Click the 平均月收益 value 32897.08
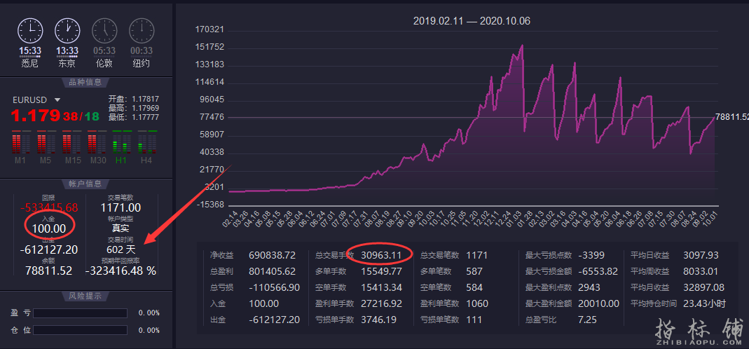The image size is (749, 349). pyautogui.click(x=703, y=287)
